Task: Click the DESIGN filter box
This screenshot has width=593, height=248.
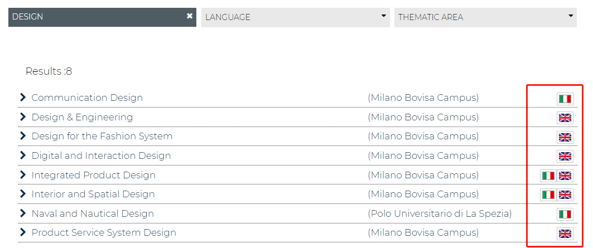Action: (95, 17)
